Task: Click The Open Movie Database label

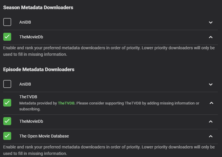Action: [44, 136]
